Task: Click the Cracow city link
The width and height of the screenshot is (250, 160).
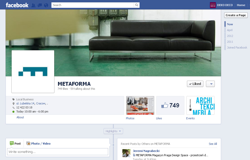Action: 41,103
